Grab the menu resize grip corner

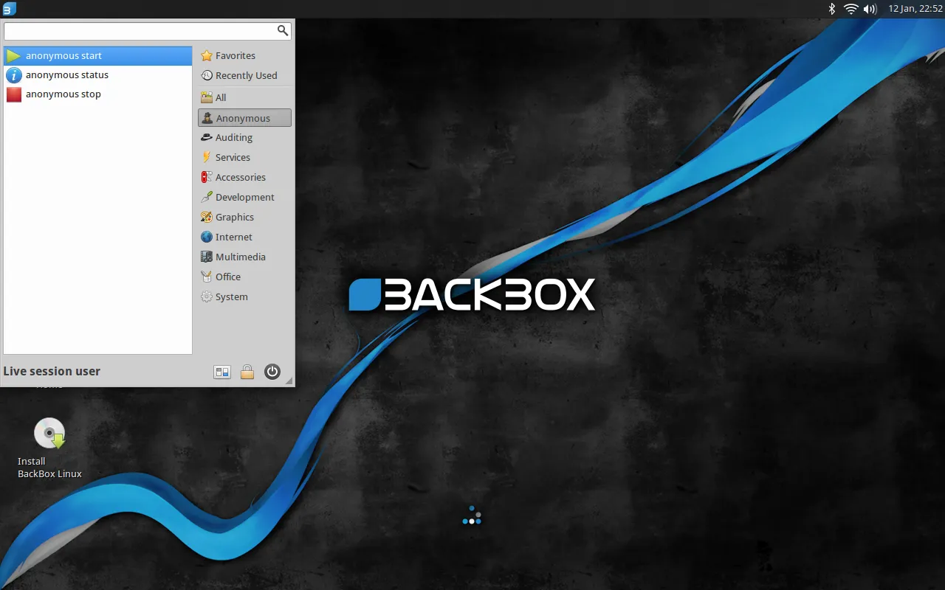click(x=289, y=381)
